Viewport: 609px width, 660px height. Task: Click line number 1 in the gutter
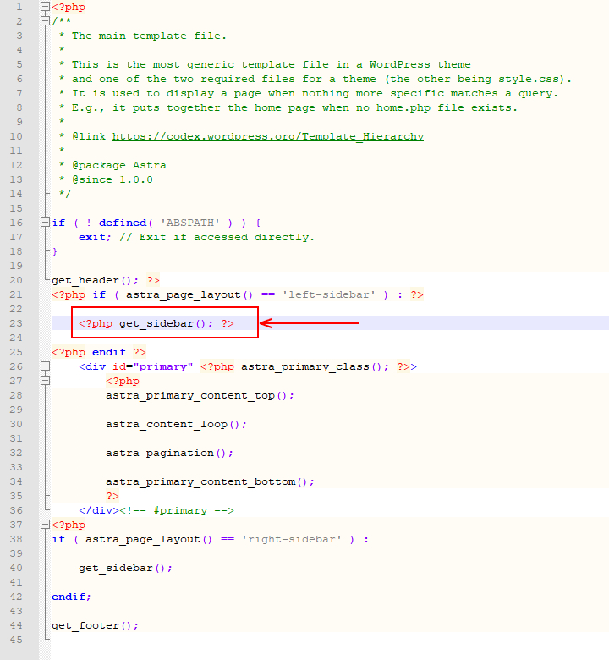coord(19,7)
